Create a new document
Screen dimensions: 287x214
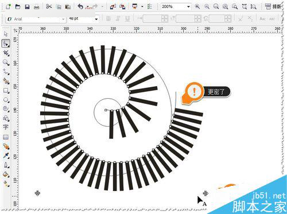pyautogui.click(x=8, y=7)
